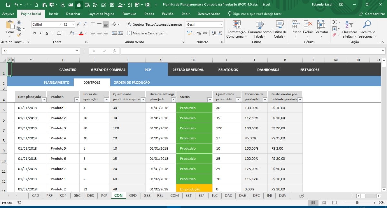387x208 pixels.
Task: Open the Fórmulas ribbon tab
Action: [x=129, y=14]
